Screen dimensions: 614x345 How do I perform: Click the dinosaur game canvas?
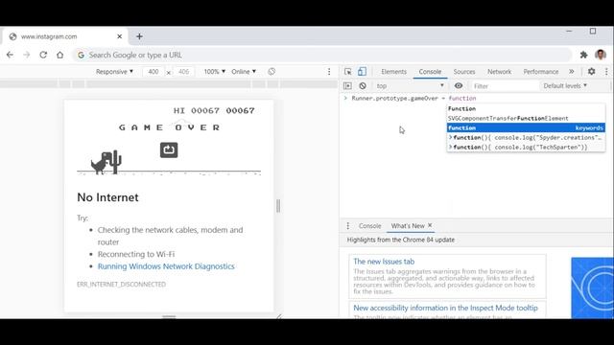(x=169, y=140)
